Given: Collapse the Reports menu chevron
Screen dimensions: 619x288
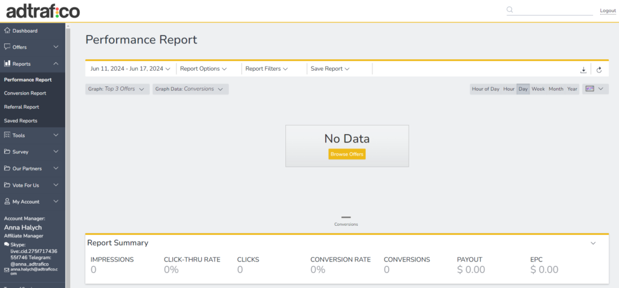Looking at the screenshot, I should pyautogui.click(x=56, y=63).
